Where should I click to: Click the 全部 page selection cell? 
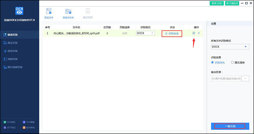(x=125, y=33)
